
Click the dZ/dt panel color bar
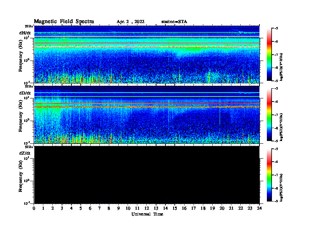pos(269,175)
